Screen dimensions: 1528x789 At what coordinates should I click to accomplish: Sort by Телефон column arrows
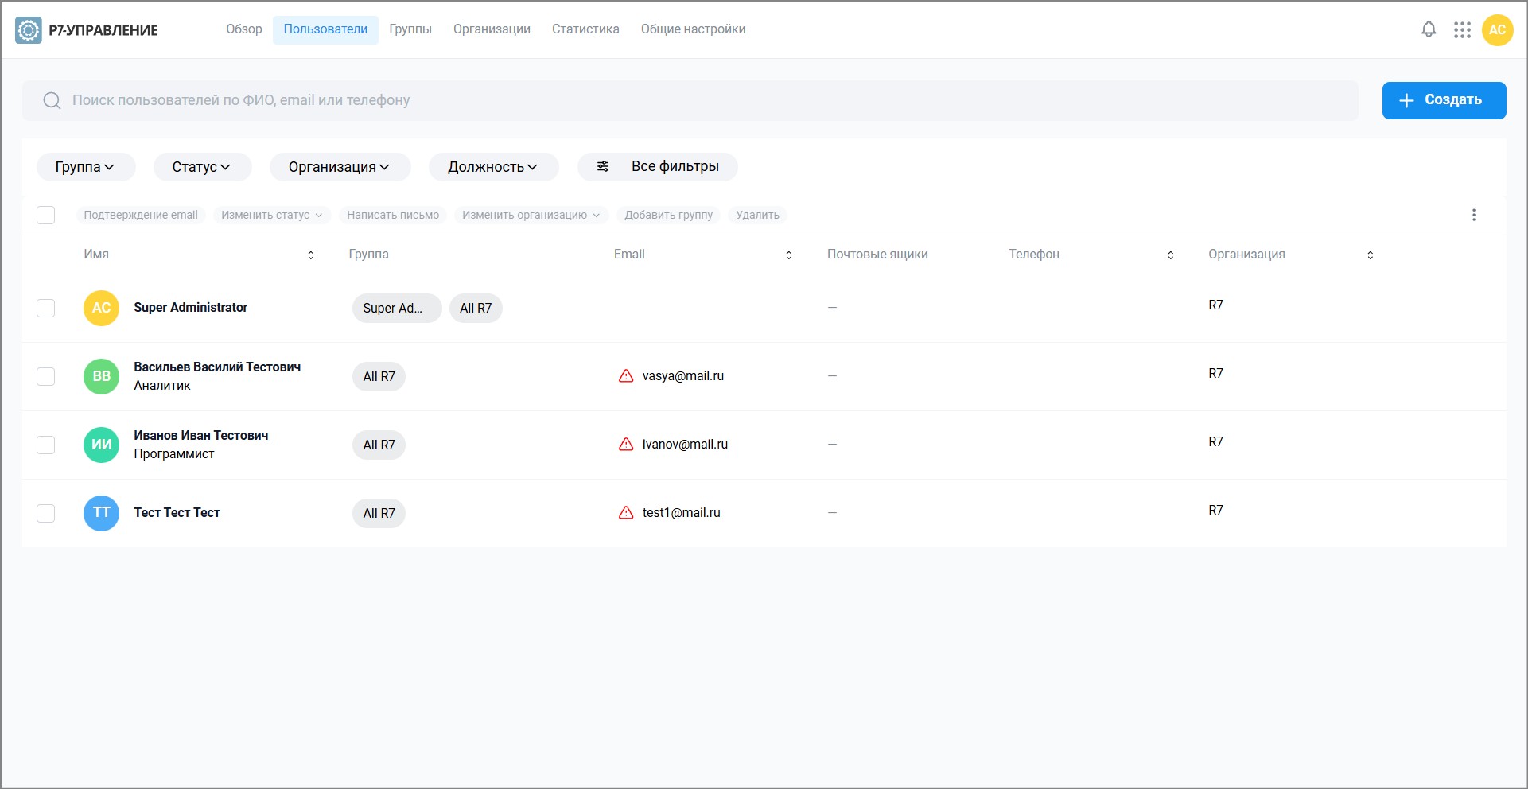click(1170, 255)
